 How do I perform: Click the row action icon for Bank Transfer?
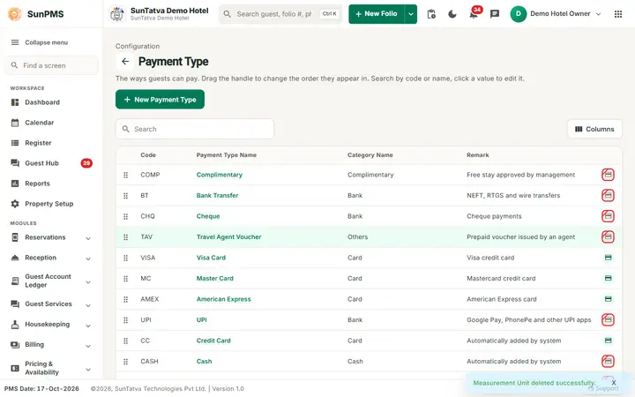608,195
